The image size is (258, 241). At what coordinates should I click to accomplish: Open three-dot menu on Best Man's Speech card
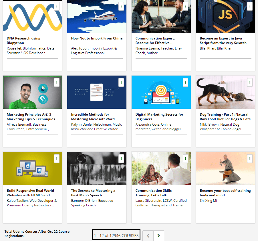[121, 159]
